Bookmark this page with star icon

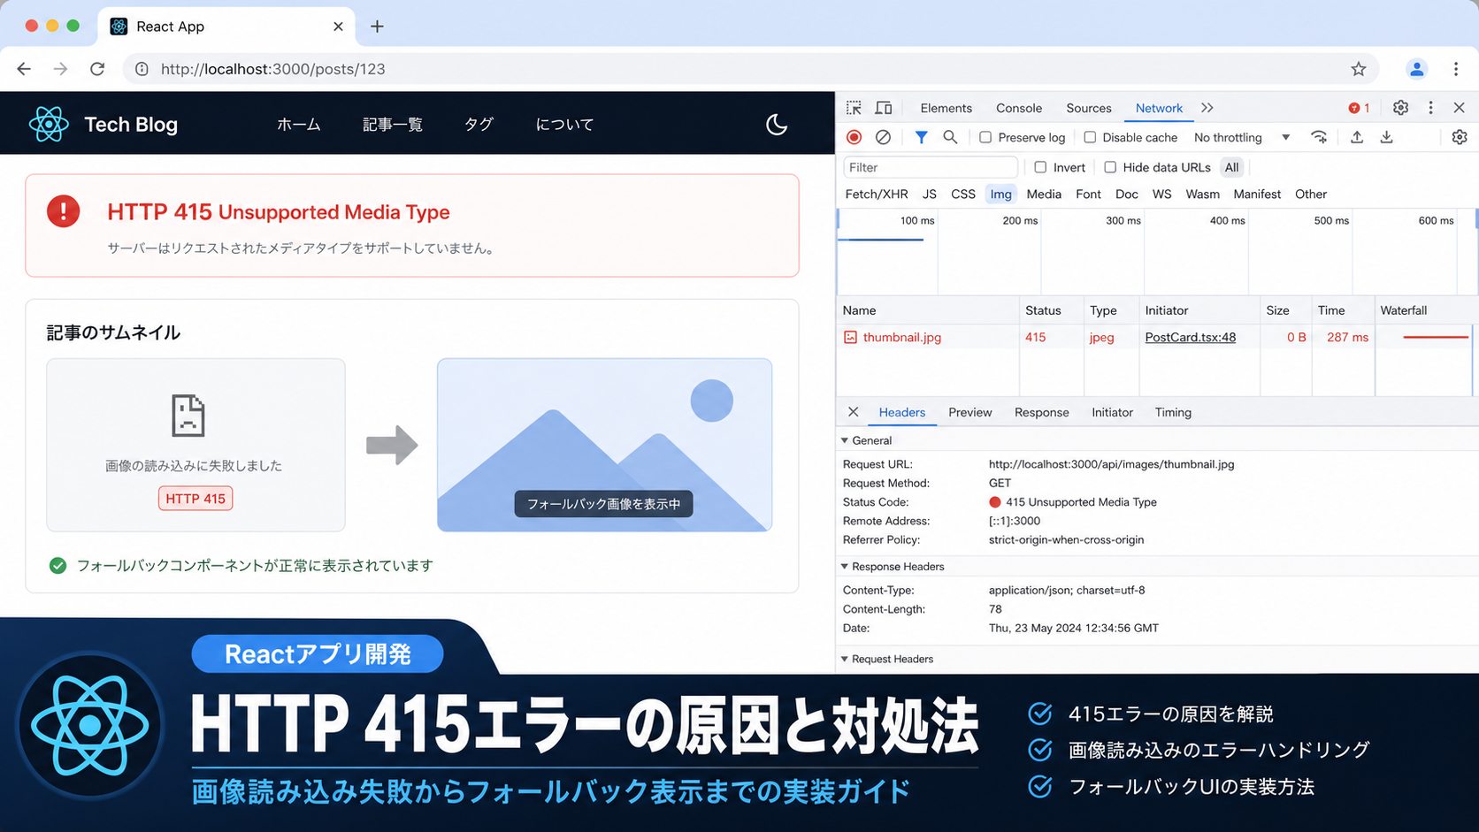tap(1359, 69)
